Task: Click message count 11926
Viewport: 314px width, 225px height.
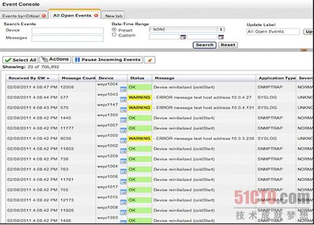Action: point(67,211)
